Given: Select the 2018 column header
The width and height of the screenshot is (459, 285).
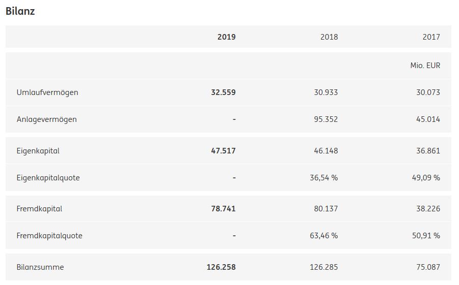Looking at the screenshot, I should [x=329, y=37].
